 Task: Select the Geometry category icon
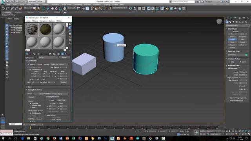(x=227, y=22)
